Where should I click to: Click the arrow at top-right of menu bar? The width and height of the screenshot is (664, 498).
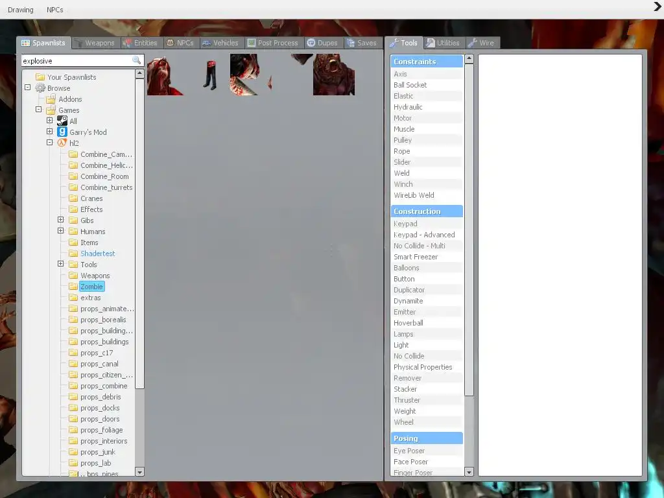(x=658, y=6)
